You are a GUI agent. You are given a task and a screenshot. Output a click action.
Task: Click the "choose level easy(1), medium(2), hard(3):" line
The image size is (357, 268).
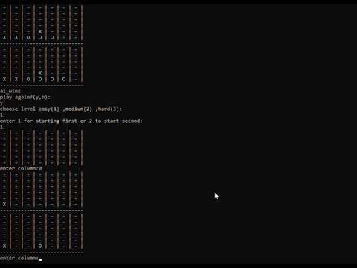pos(61,109)
